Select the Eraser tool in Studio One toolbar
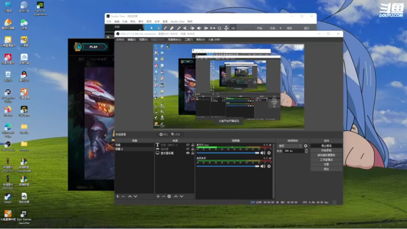The image size is (407, 229). (x=172, y=28)
